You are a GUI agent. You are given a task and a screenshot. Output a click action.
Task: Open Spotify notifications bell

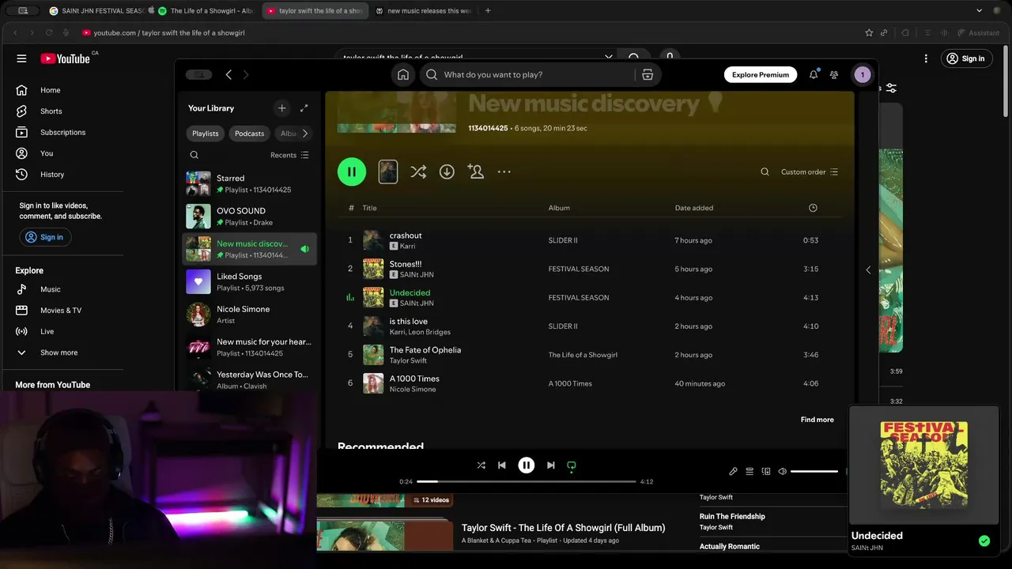pos(814,74)
